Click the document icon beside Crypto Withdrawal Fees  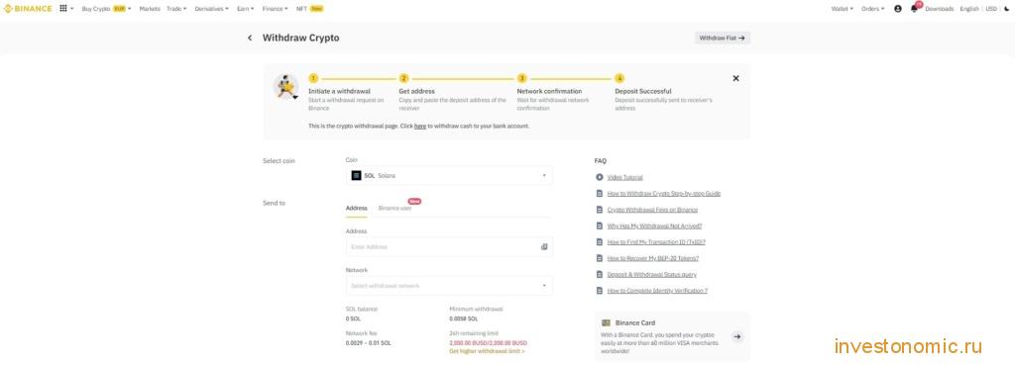point(600,210)
